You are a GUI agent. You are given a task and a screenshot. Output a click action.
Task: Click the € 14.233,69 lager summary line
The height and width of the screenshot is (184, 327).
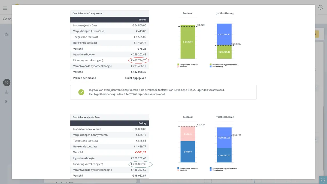(x=128, y=94)
